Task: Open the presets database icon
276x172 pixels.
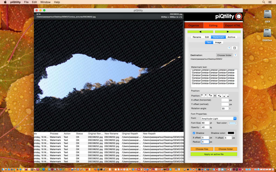Action: pos(234,48)
